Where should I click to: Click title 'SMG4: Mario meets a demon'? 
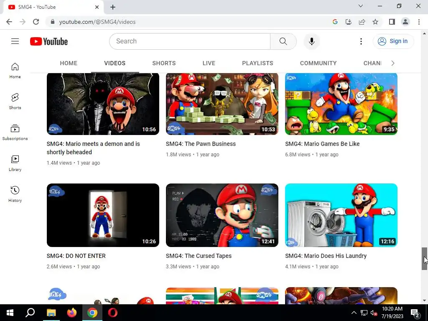click(93, 148)
